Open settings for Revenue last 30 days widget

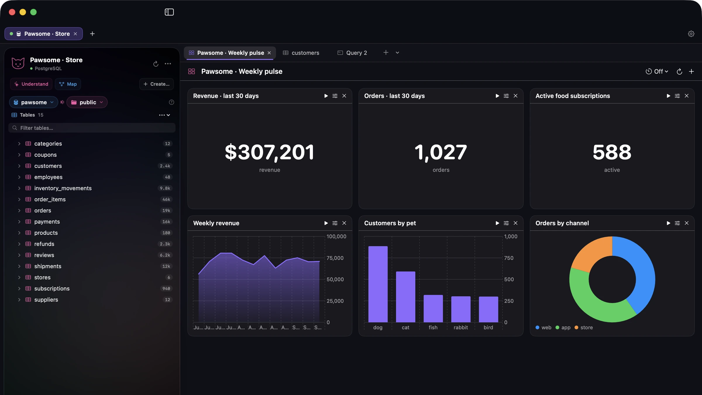pos(335,96)
